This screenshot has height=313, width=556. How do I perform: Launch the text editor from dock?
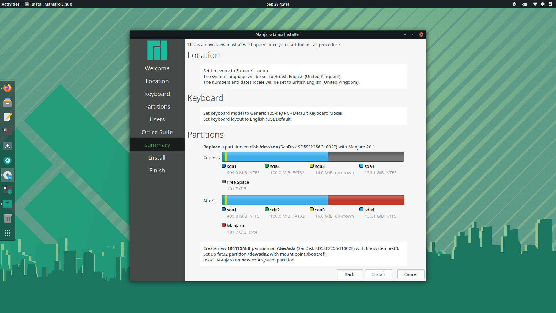coord(8,117)
